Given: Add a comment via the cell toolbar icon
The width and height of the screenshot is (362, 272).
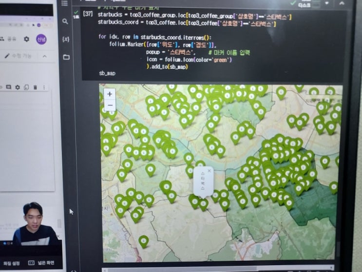Looking at the screenshot, I should (9, 87).
